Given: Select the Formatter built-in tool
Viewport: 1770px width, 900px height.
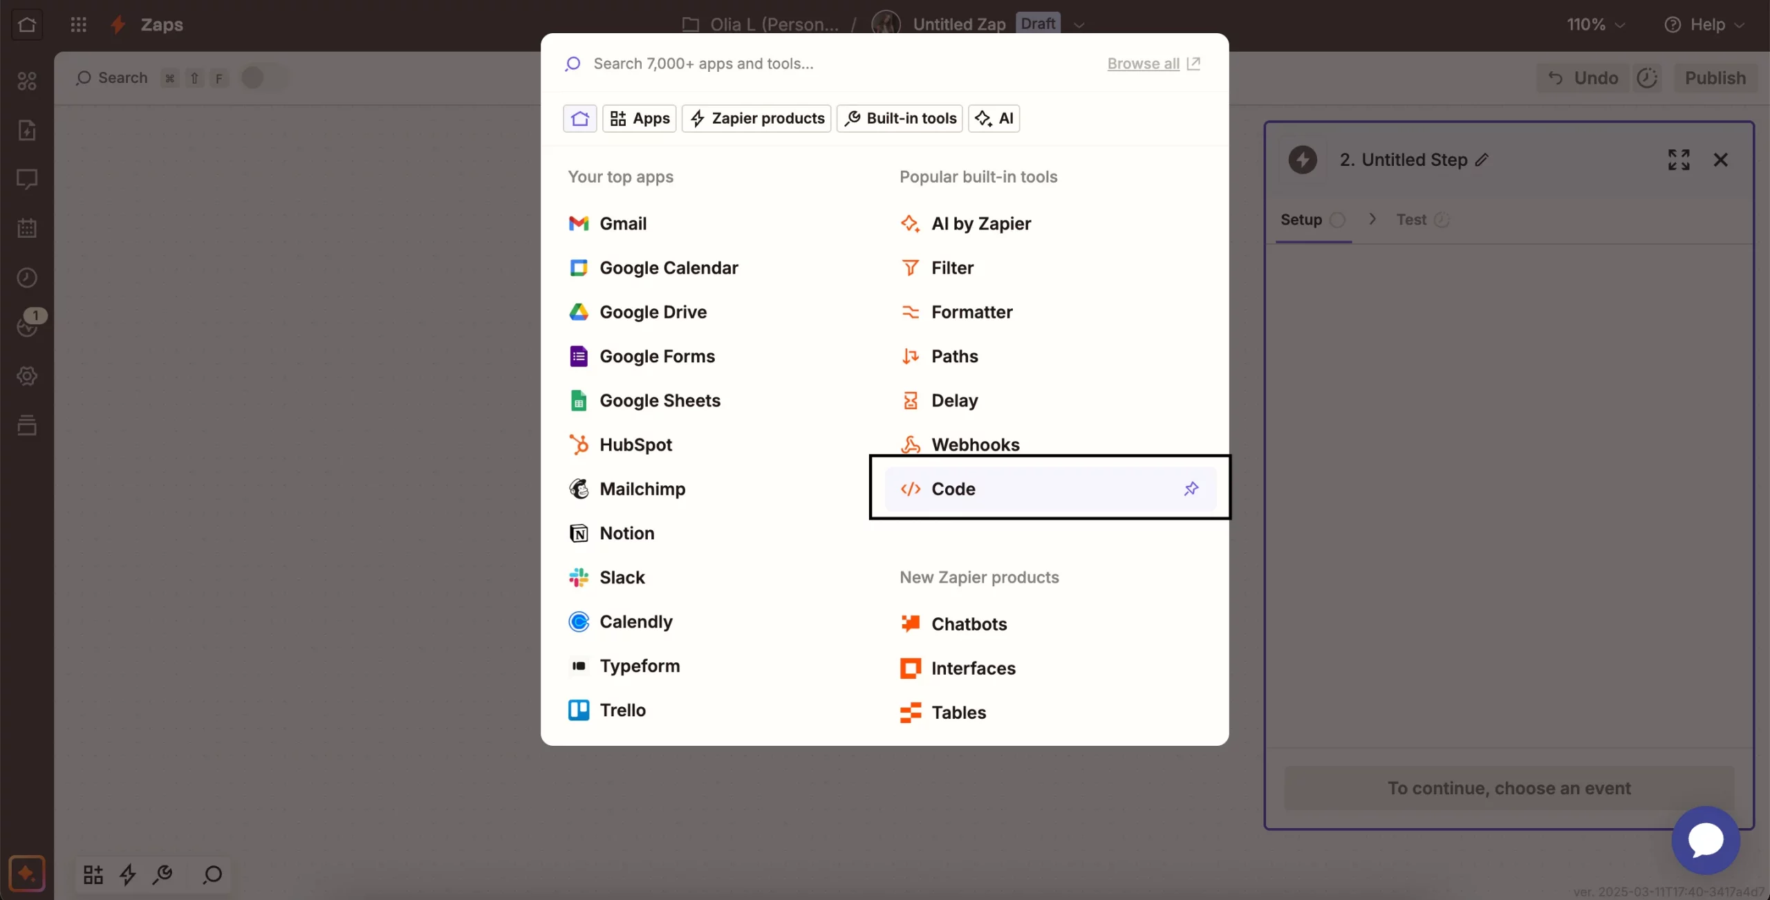Looking at the screenshot, I should [x=1051, y=312].
